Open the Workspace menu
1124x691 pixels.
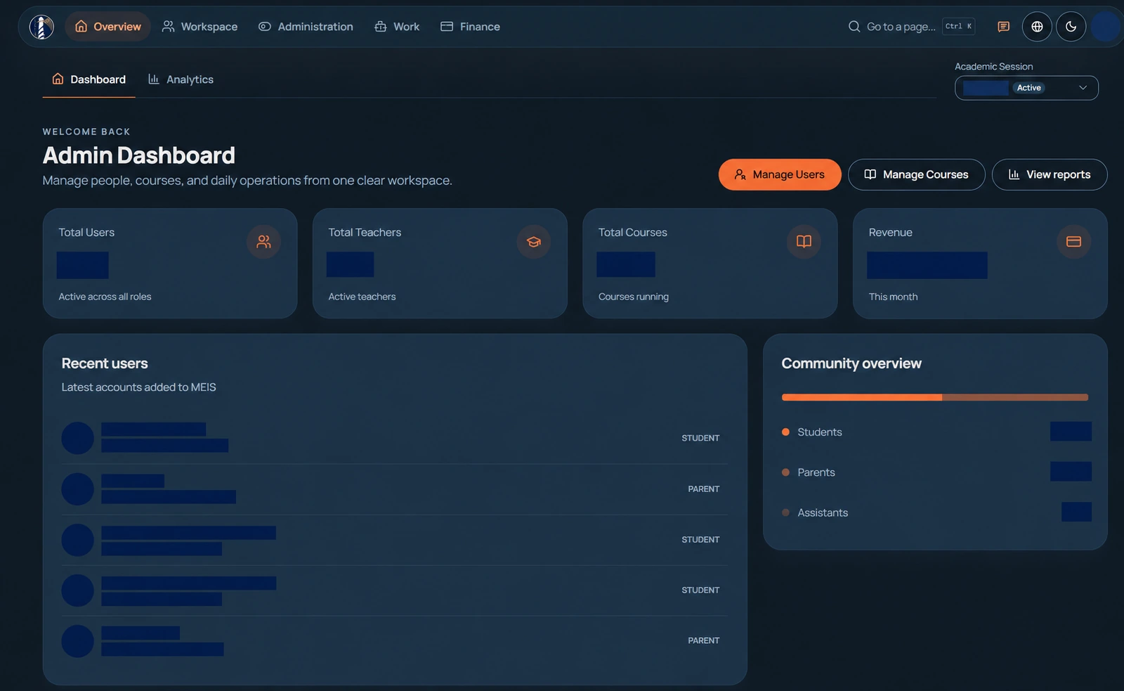200,27
